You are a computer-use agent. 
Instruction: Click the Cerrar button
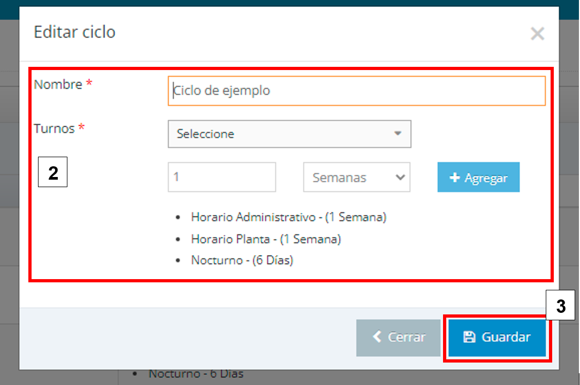(399, 337)
